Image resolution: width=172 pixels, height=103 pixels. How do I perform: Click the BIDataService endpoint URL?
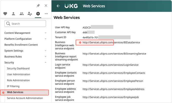pyautogui.click(x=111, y=43)
